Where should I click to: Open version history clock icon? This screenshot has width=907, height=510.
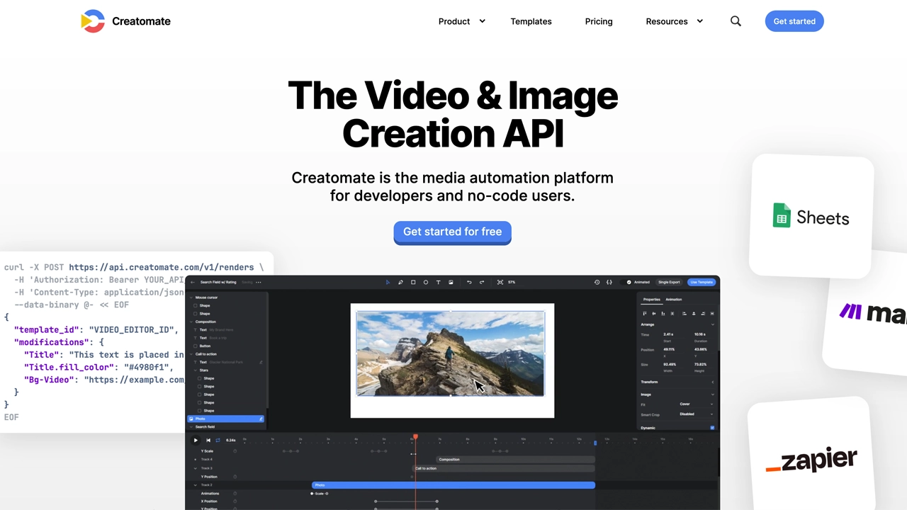pyautogui.click(x=597, y=282)
